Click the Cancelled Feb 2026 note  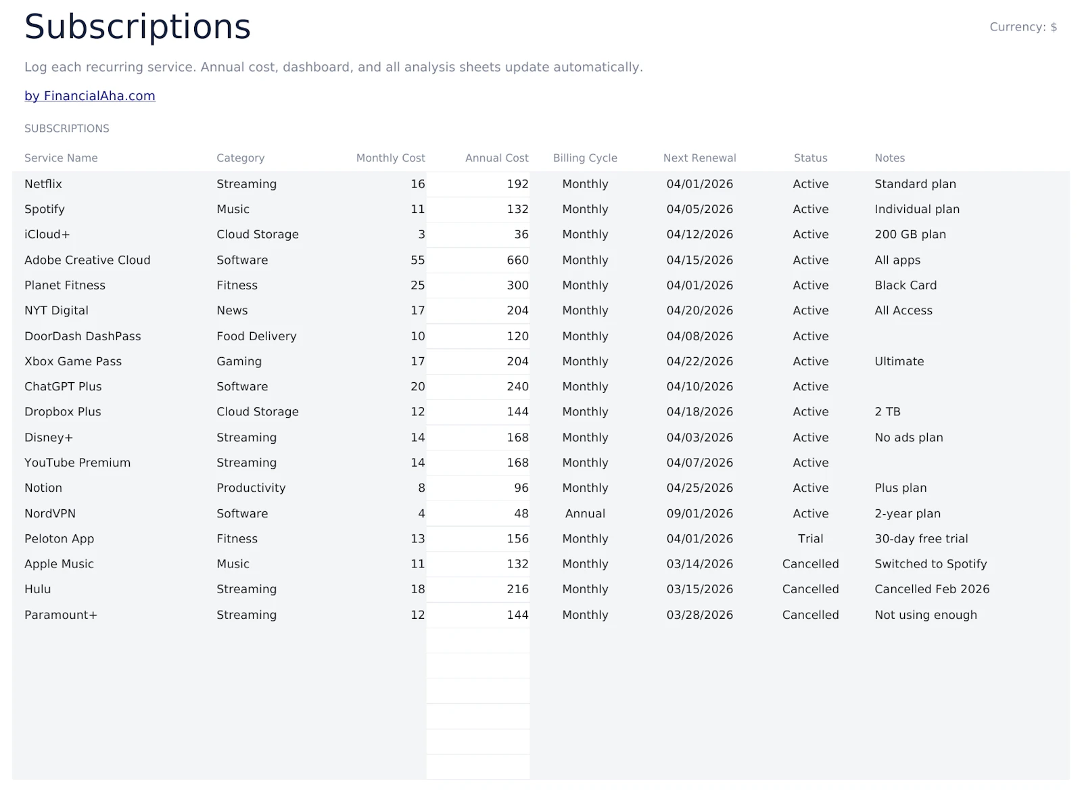click(932, 589)
